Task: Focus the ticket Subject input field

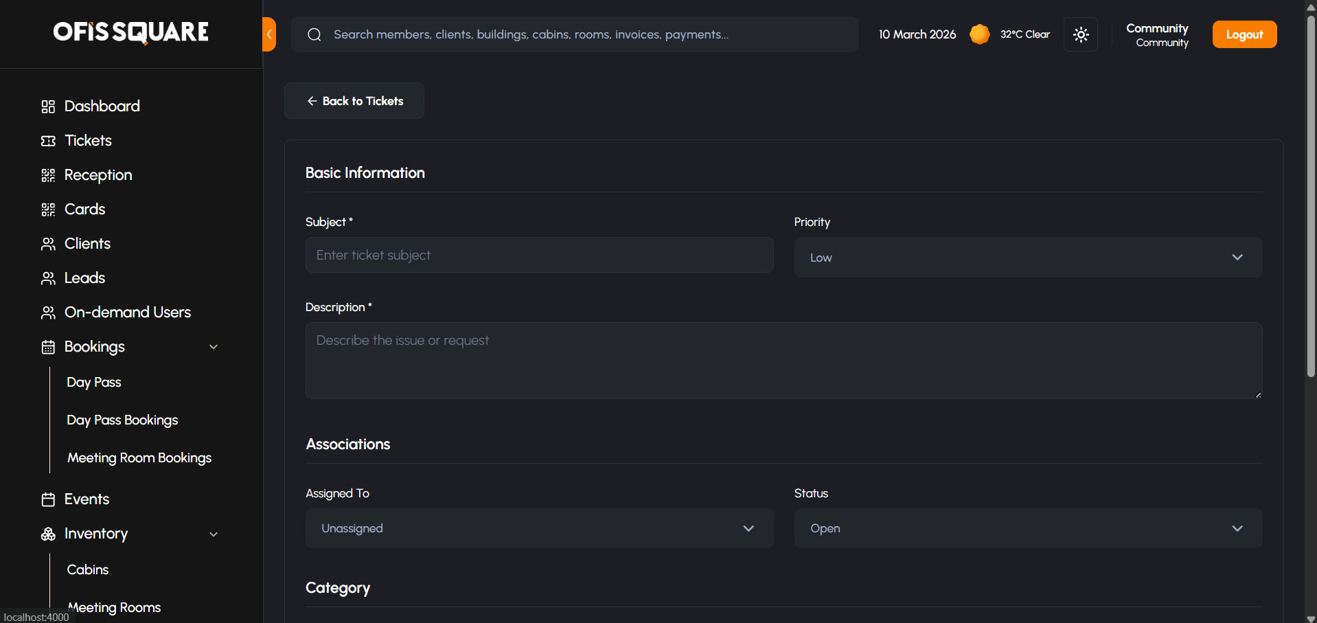Action: click(x=539, y=255)
